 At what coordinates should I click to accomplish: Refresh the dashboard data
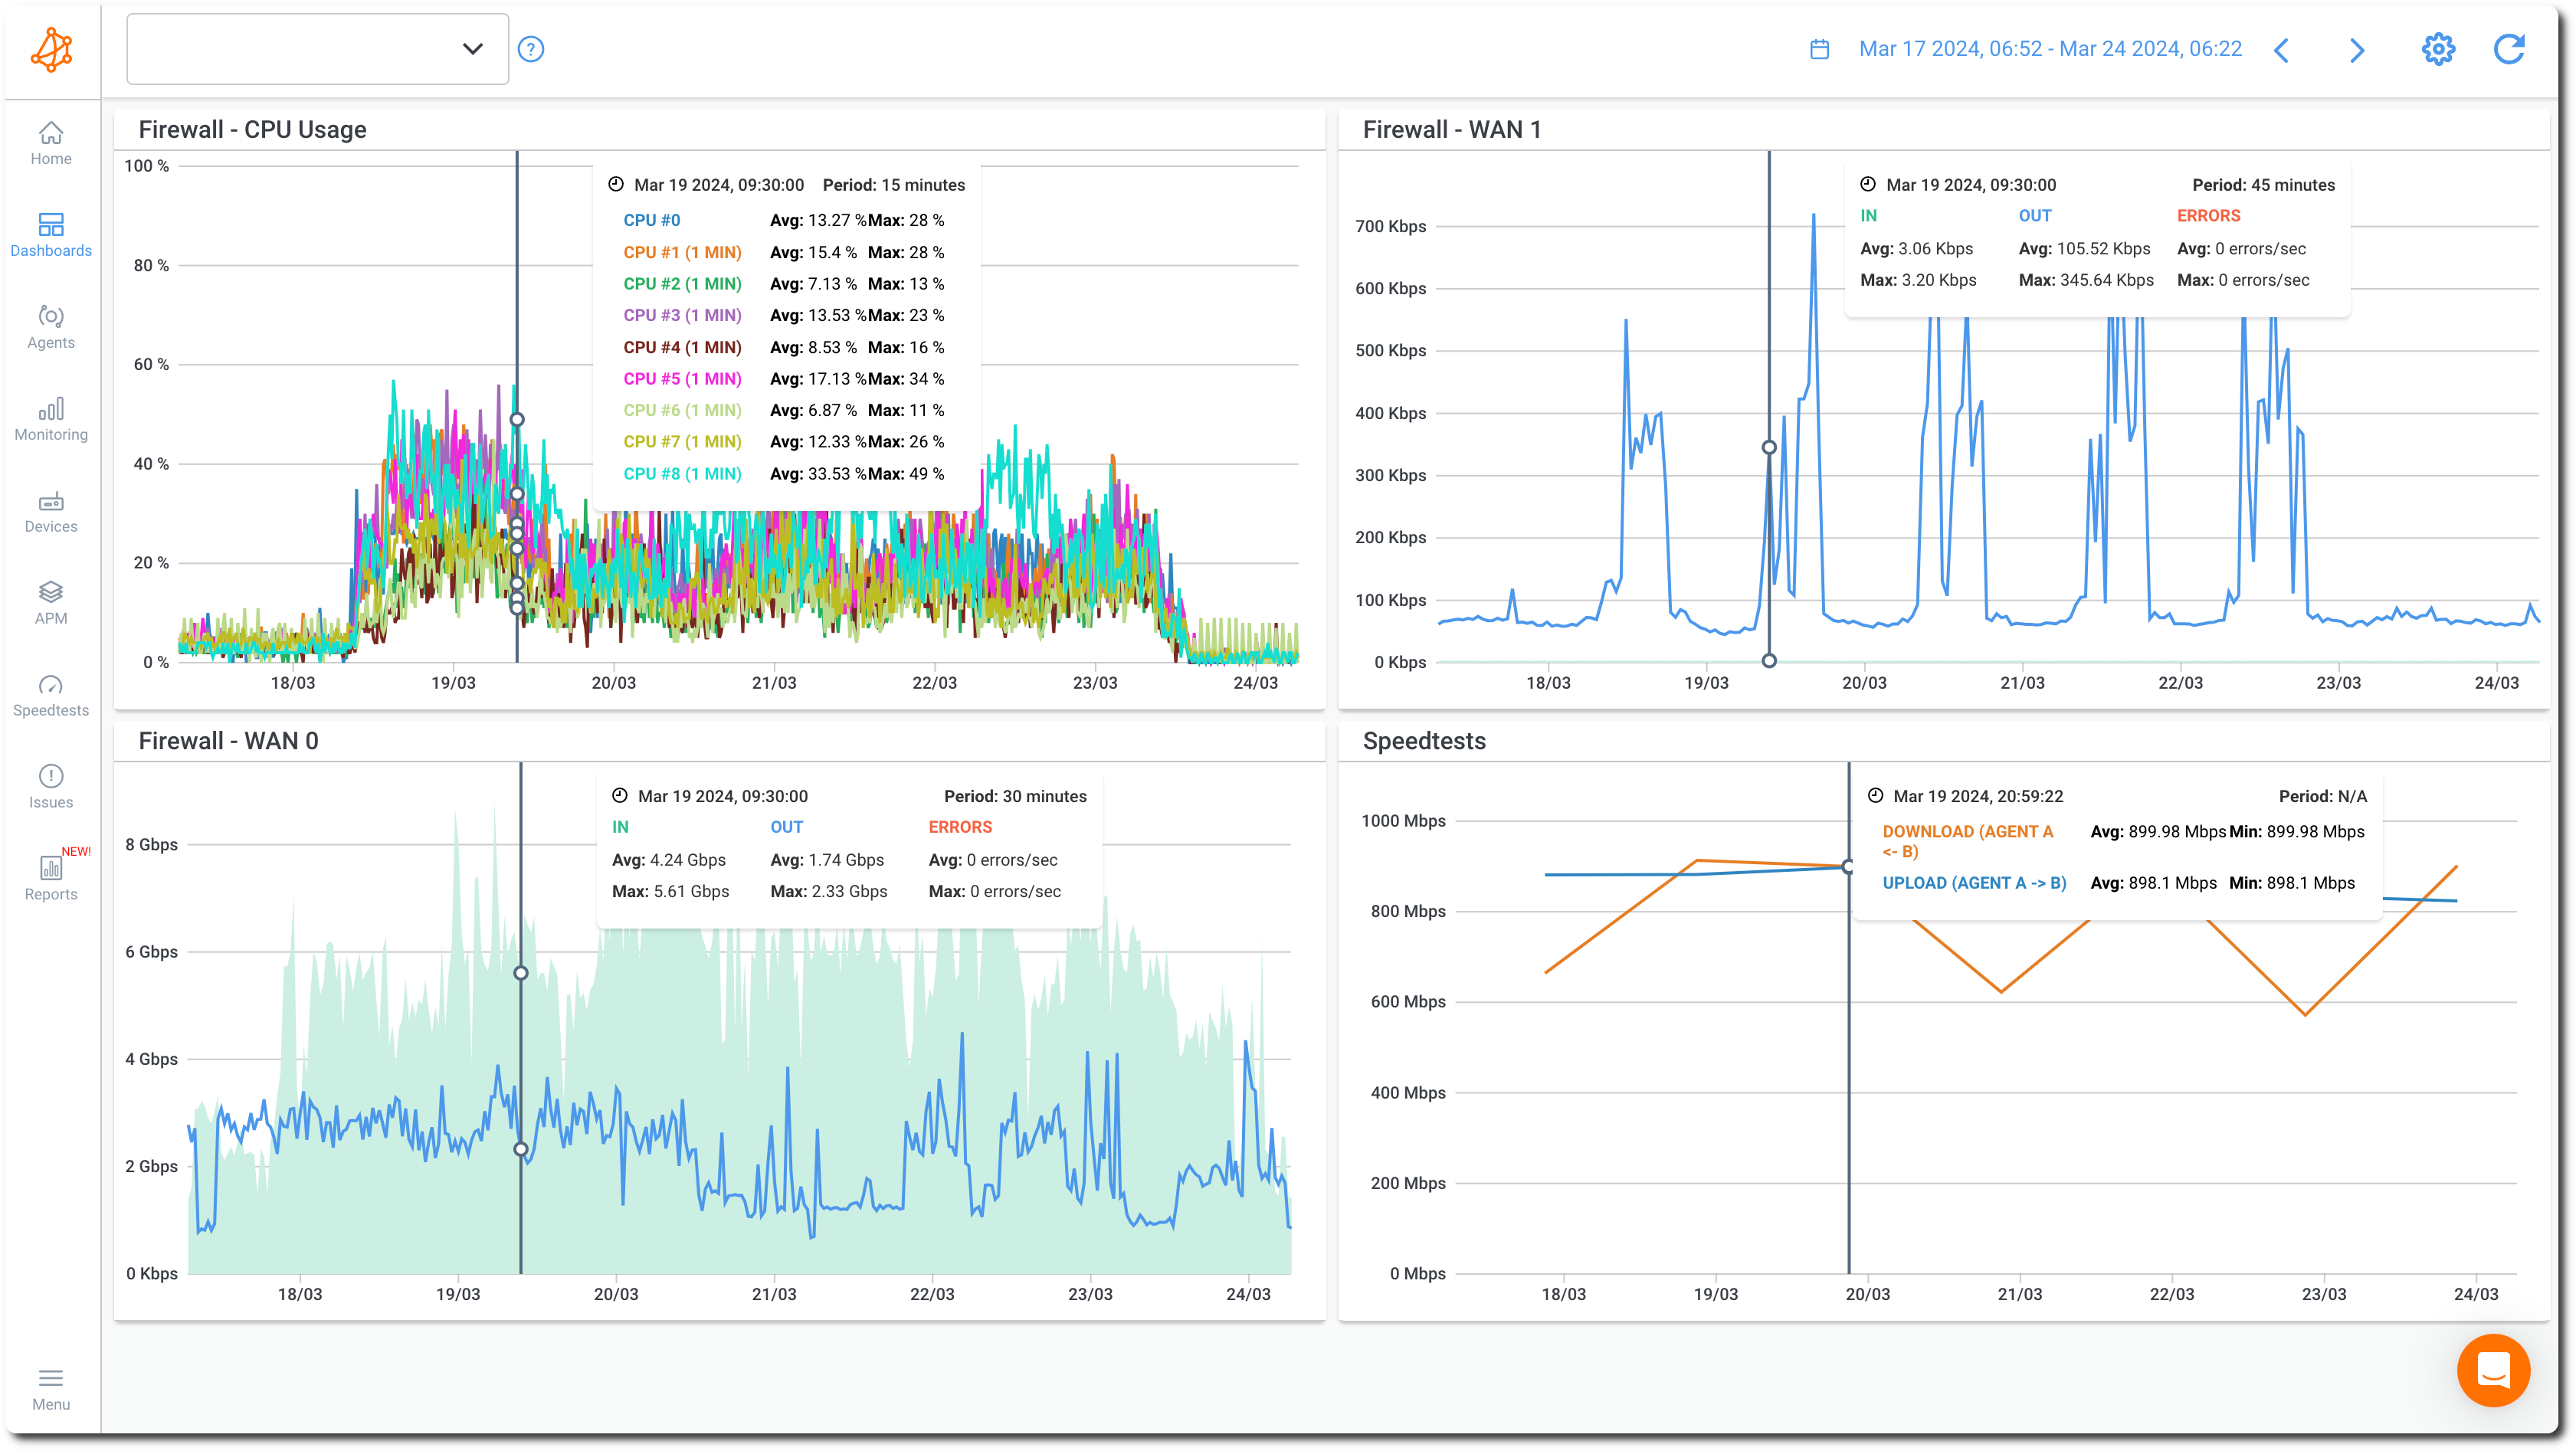[2511, 47]
